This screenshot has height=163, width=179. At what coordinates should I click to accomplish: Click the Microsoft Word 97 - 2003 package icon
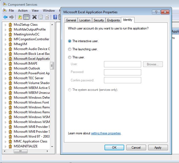[10, 137]
